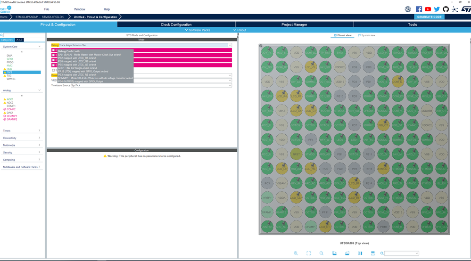Tick the checkbox in the topmost pink row
Image resolution: width=471 pixels, height=261 pixels.
click(53, 50)
